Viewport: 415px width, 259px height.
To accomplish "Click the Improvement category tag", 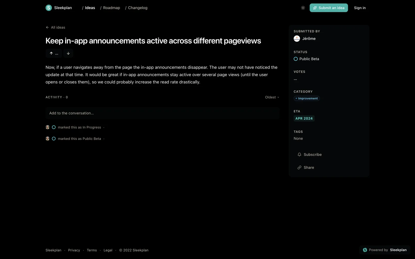I will pos(307,98).
